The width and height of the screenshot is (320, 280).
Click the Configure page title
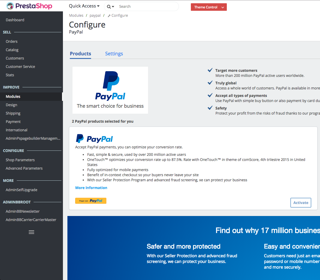(87, 25)
